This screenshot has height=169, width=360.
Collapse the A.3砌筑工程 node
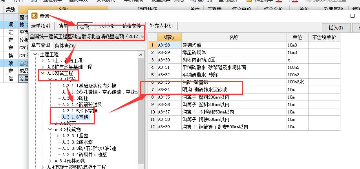pyautogui.click(x=43, y=73)
